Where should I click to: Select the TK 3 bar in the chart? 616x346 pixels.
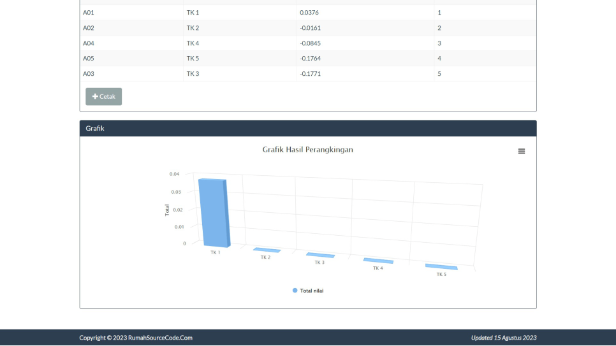pos(320,255)
